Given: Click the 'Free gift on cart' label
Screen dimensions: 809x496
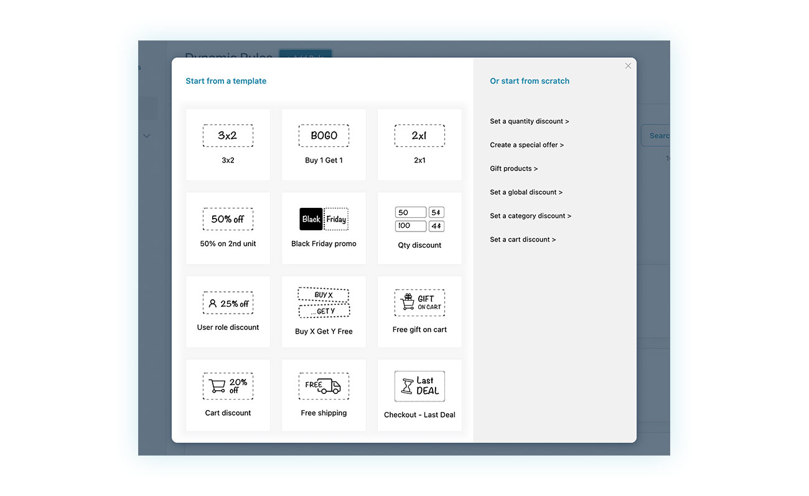Looking at the screenshot, I should (x=419, y=330).
